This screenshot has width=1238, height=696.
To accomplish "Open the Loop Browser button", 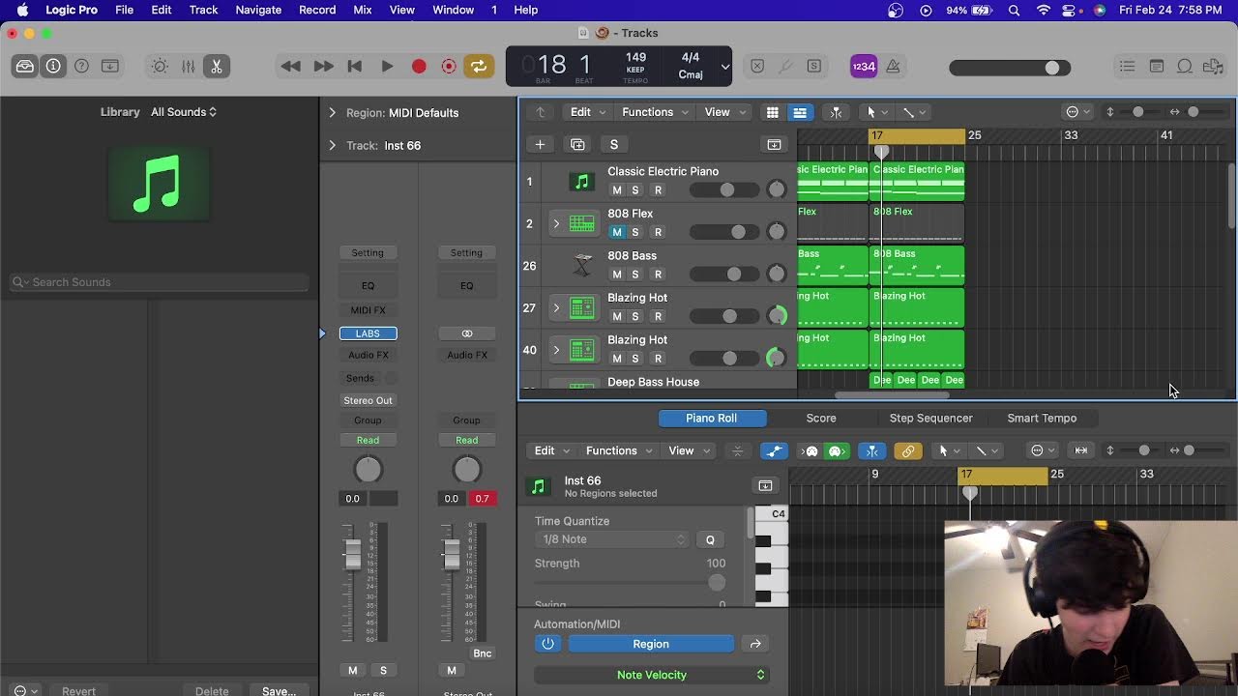I will pos(1185,67).
